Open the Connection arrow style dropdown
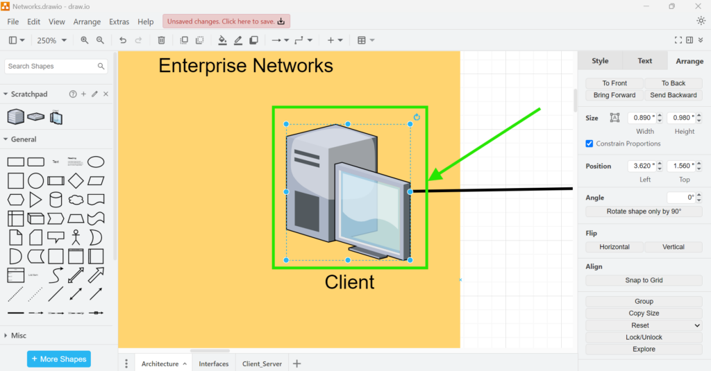The height and width of the screenshot is (371, 711). point(281,40)
